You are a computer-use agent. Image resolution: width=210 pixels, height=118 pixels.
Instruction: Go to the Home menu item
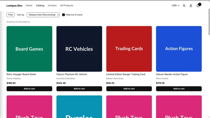point(29,6)
